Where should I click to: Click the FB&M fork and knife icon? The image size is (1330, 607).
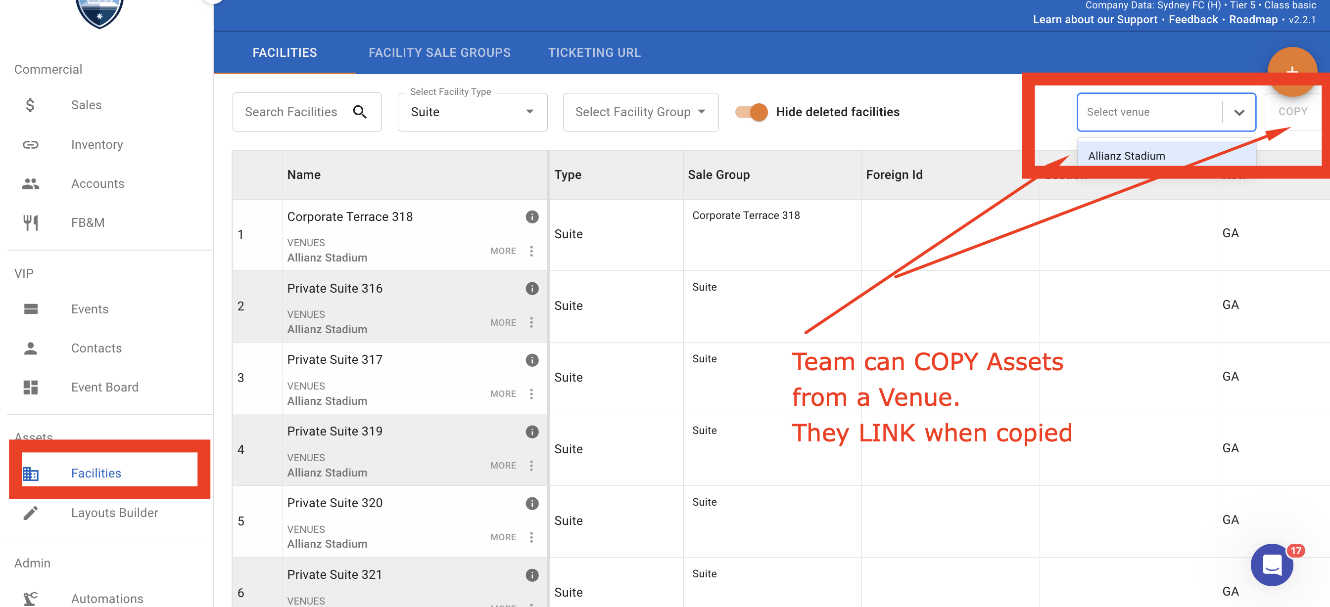(30, 223)
